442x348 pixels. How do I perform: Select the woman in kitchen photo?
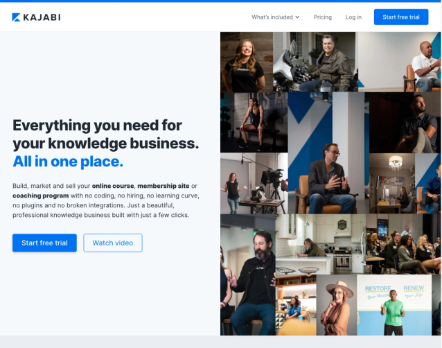[x=321, y=244]
